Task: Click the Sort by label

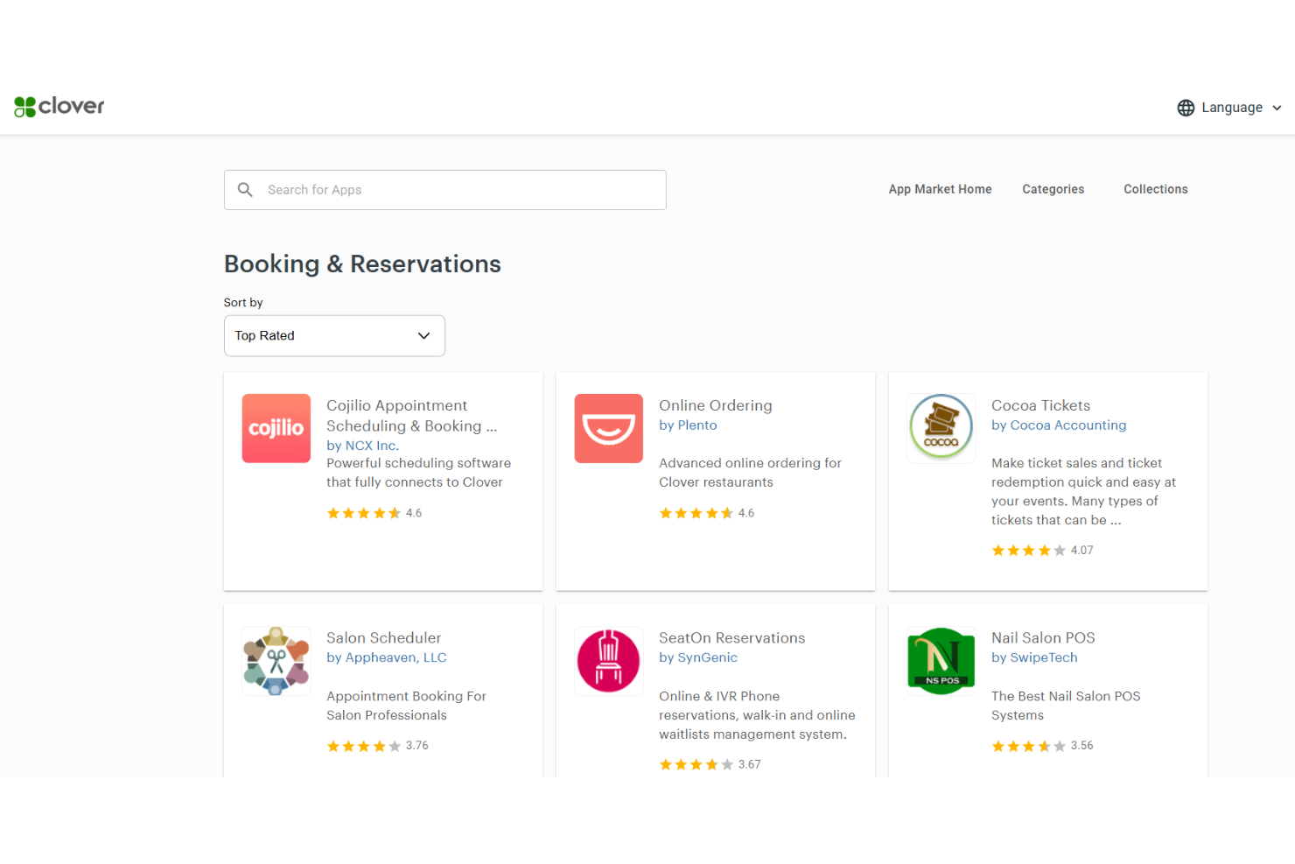Action: point(243,303)
